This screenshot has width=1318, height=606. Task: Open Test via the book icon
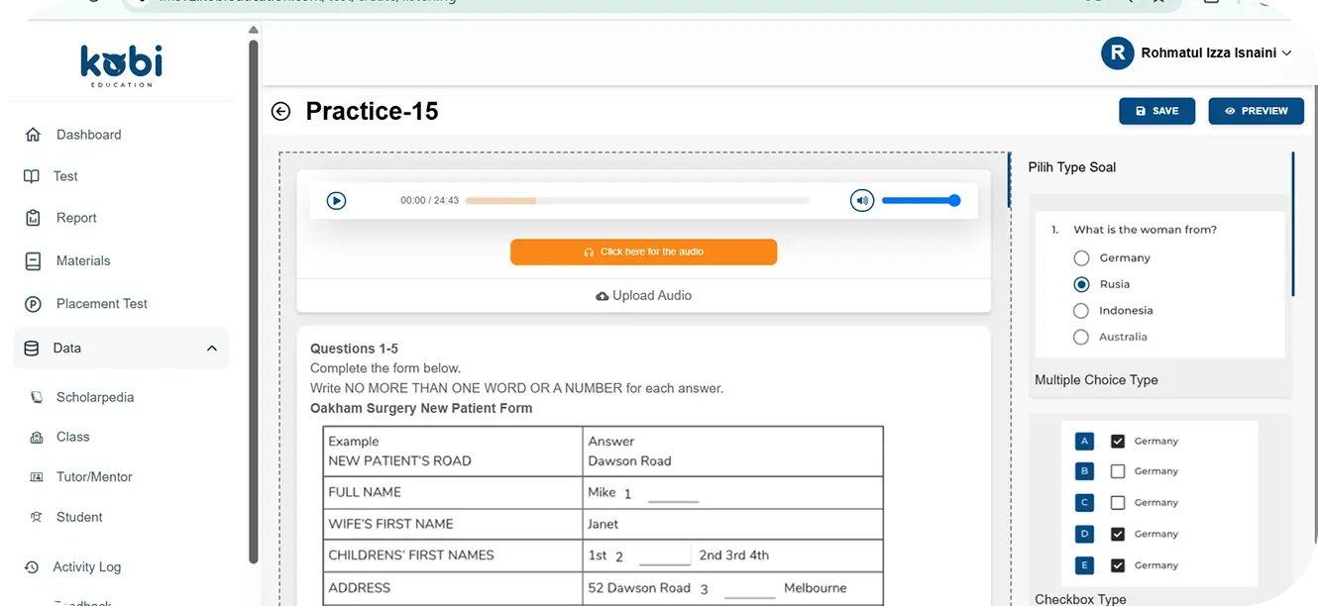pyautogui.click(x=32, y=176)
